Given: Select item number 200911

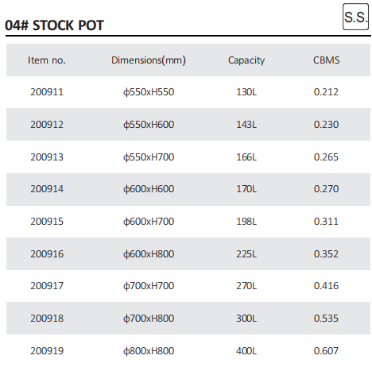Looking at the screenshot, I should click(47, 92).
